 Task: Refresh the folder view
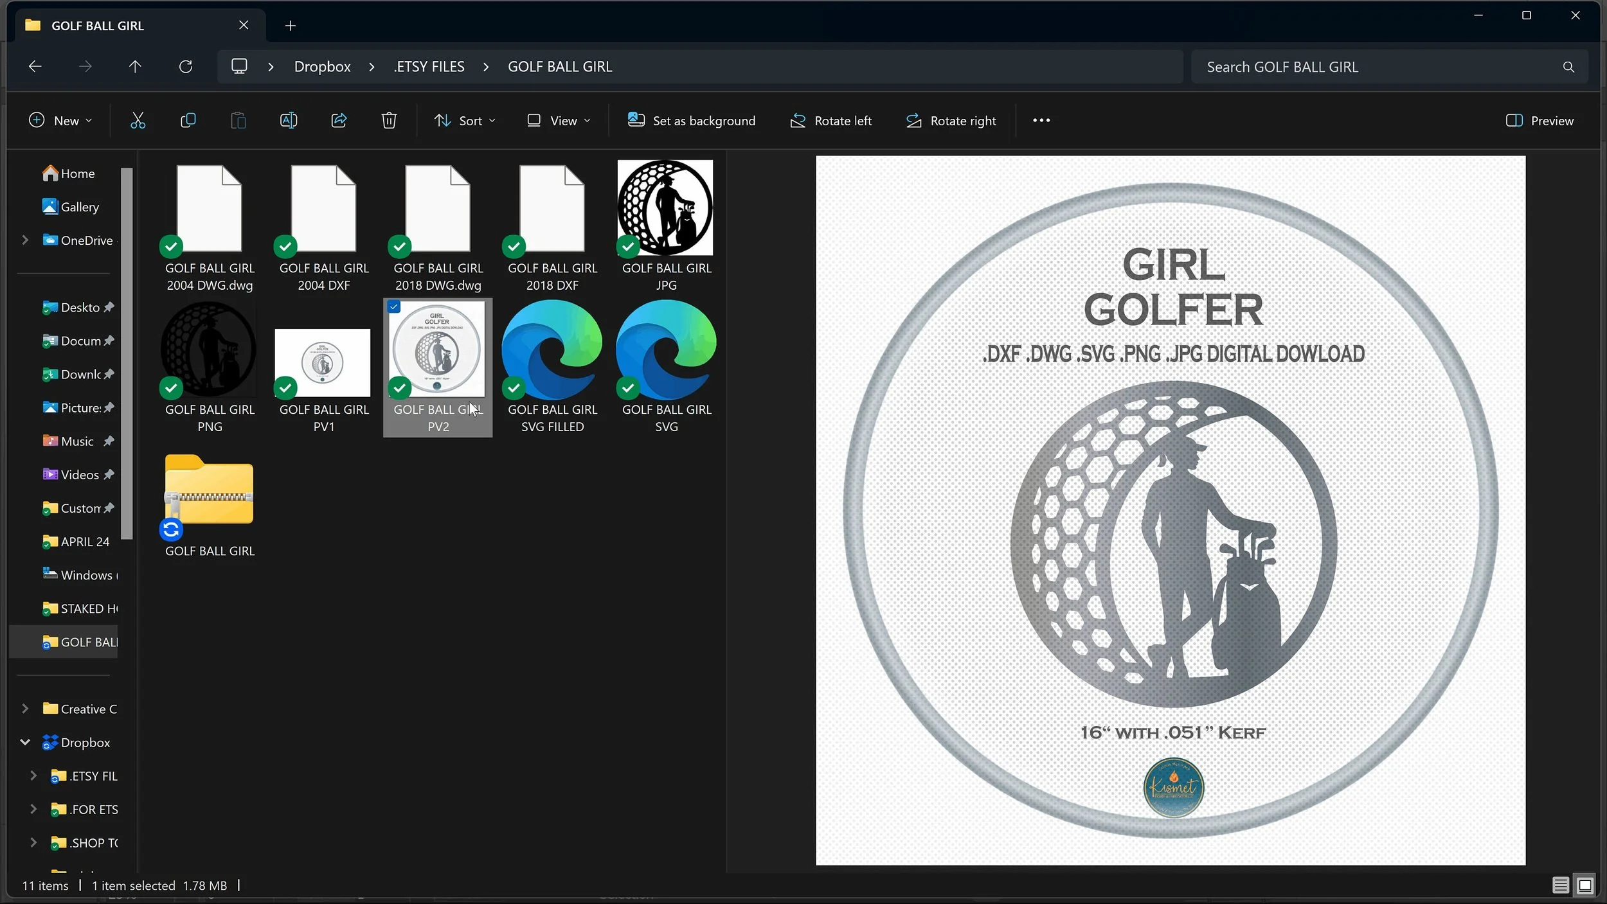coord(186,66)
